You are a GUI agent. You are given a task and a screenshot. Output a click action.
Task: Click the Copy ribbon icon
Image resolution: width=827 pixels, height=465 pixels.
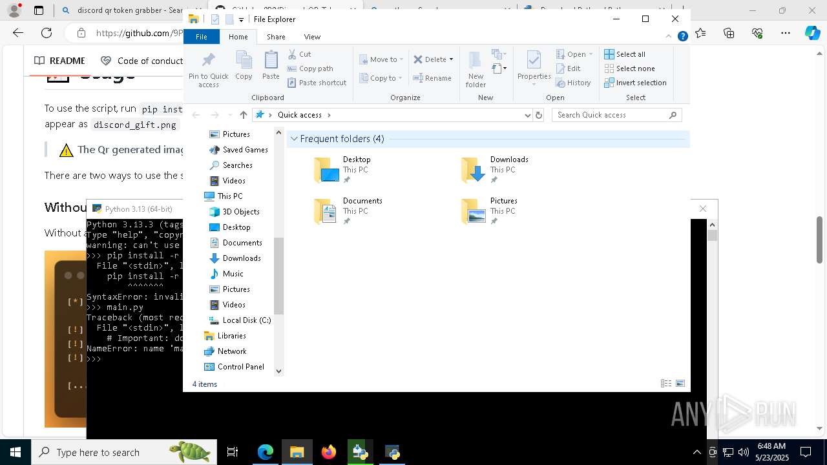click(244, 66)
